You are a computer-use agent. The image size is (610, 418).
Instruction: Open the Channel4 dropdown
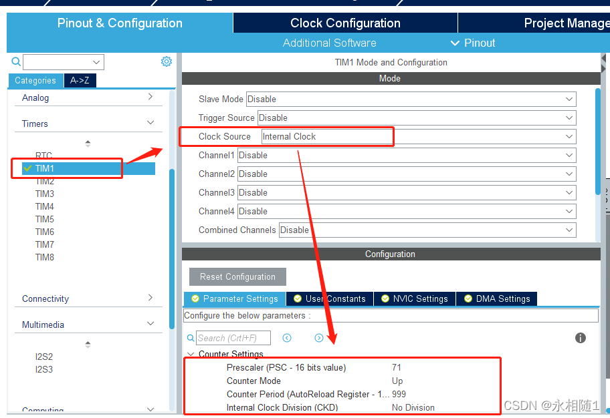[407, 211]
